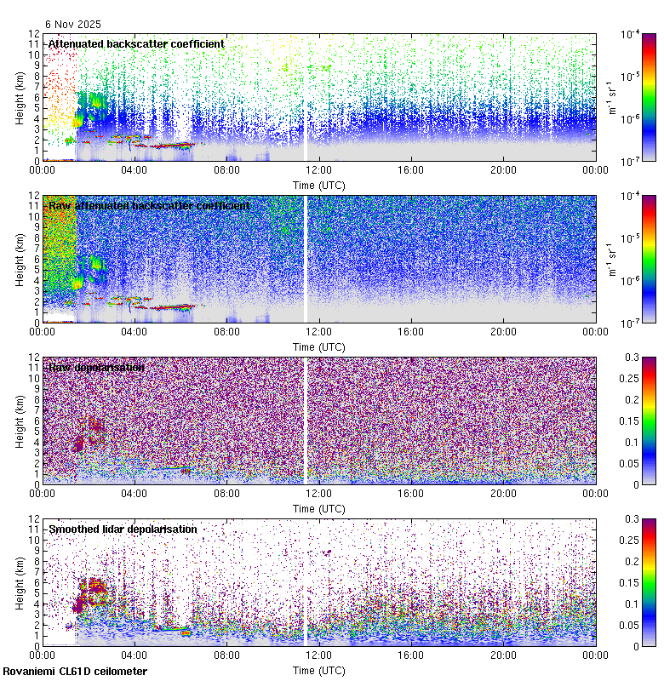This screenshot has width=664, height=681.
Task: Click the 04:00 tick under the second plot
Action: [x=135, y=332]
